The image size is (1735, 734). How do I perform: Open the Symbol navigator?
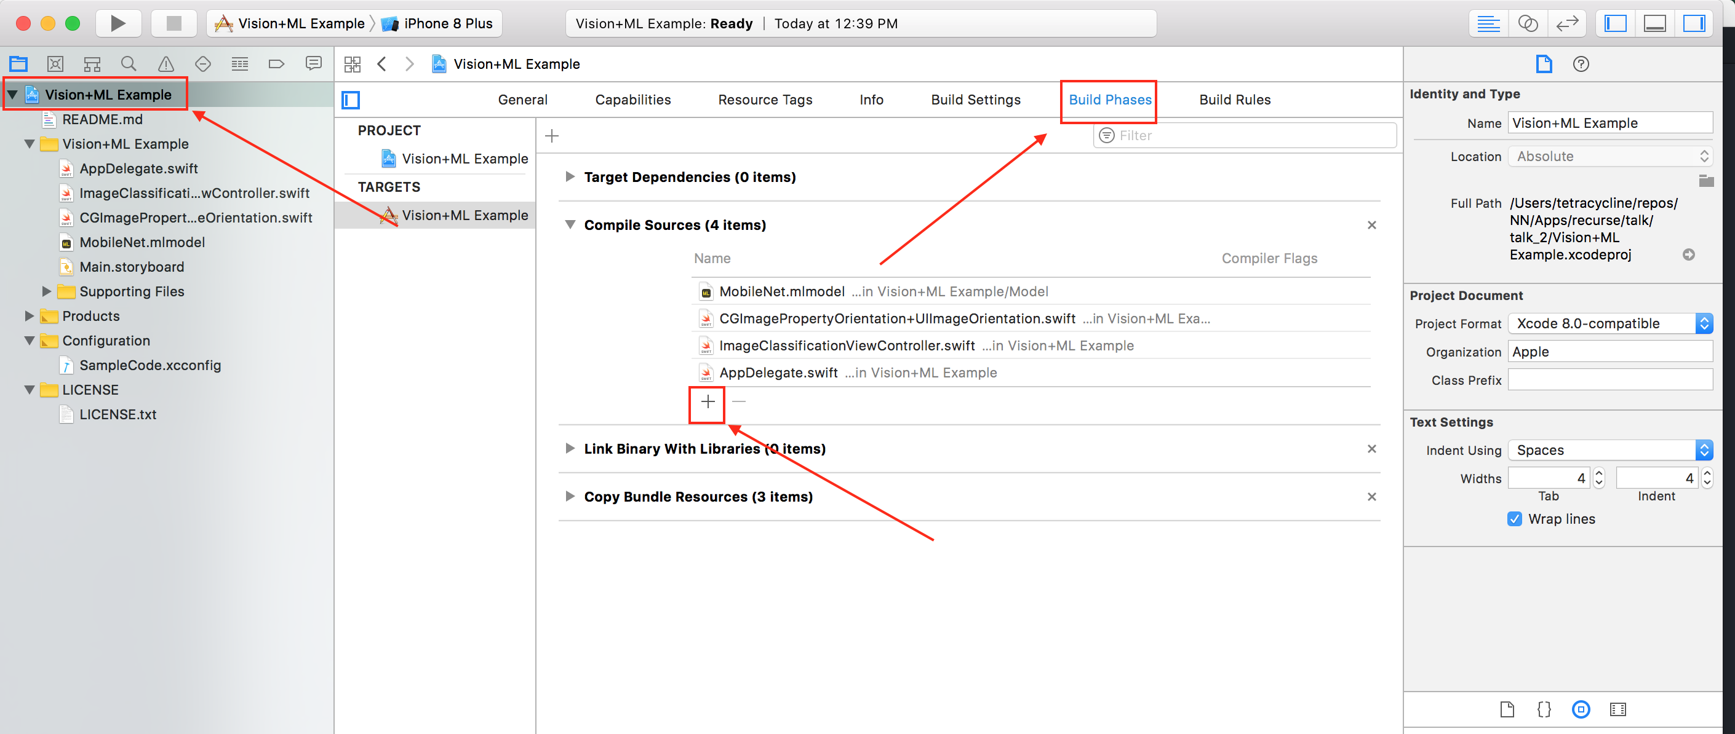(x=92, y=64)
